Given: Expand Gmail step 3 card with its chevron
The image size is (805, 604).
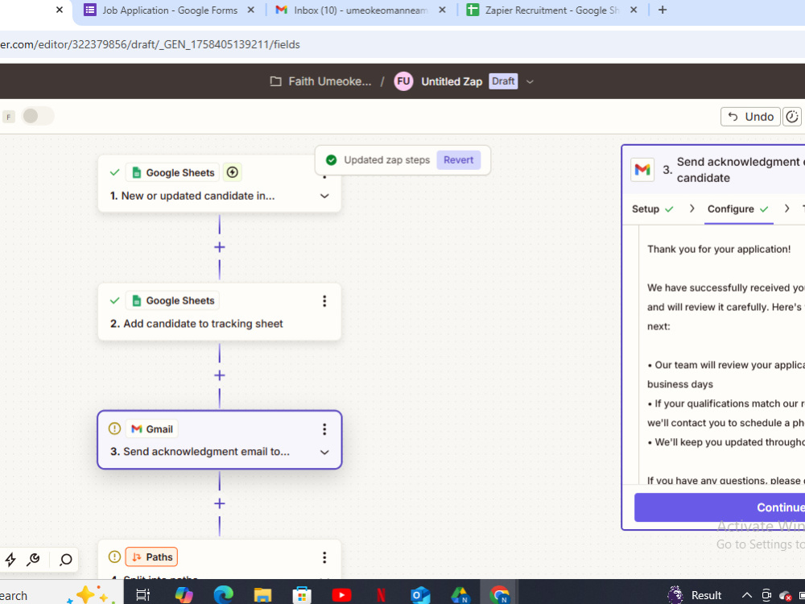Looking at the screenshot, I should tap(324, 453).
